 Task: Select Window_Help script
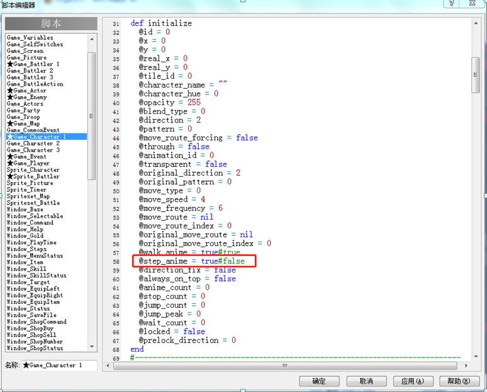[25, 229]
